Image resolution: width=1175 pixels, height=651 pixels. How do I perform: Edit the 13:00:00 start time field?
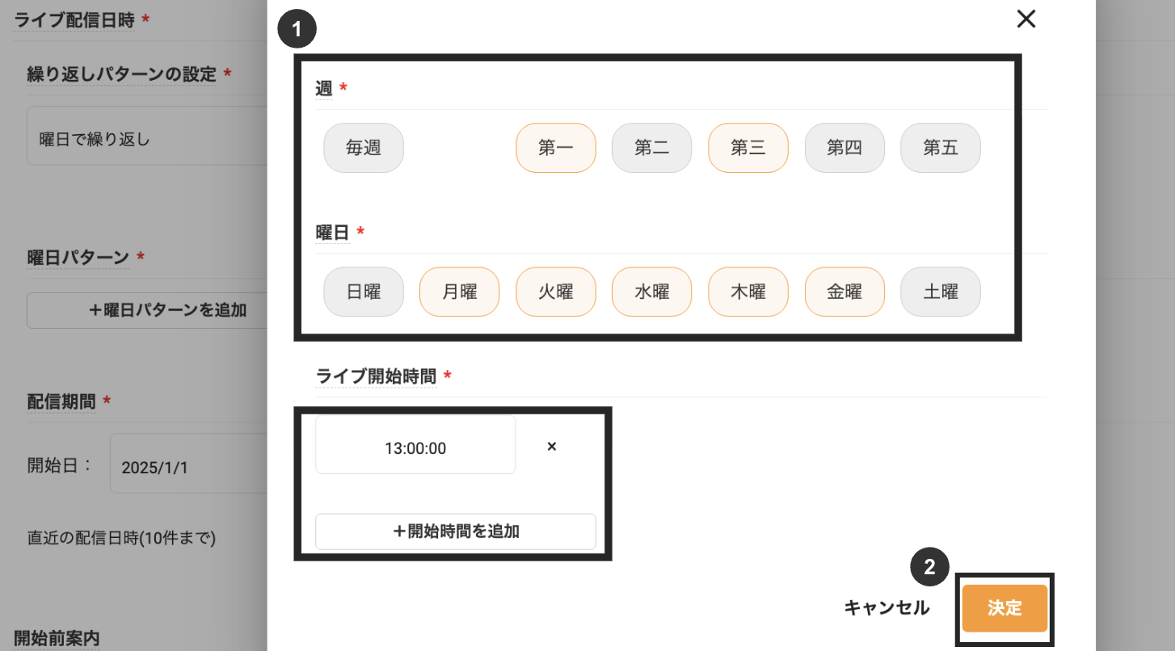415,445
